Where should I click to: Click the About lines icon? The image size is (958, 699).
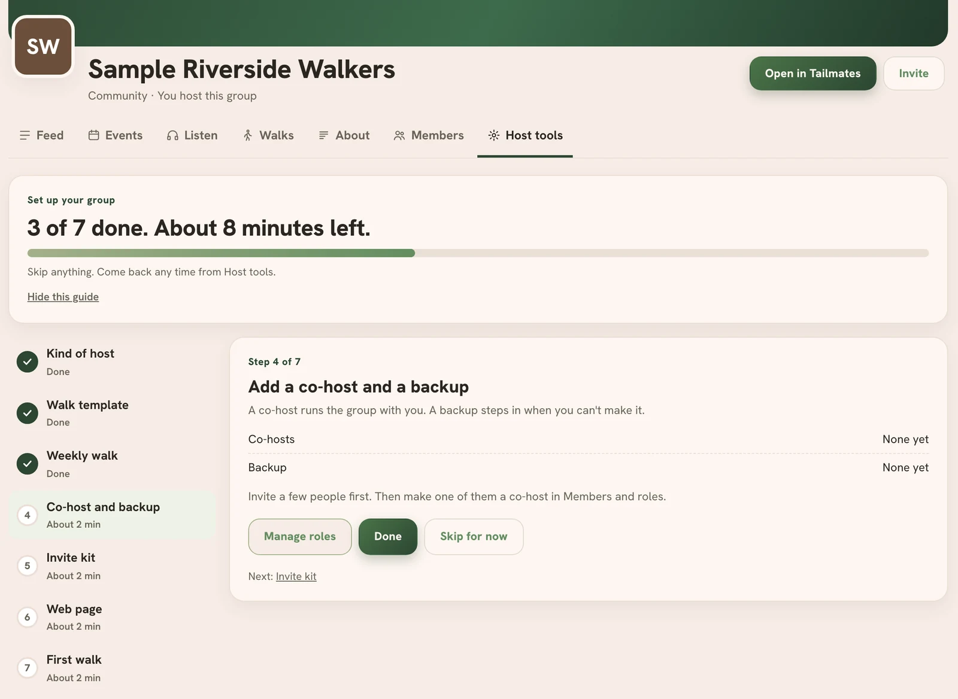[x=323, y=135]
